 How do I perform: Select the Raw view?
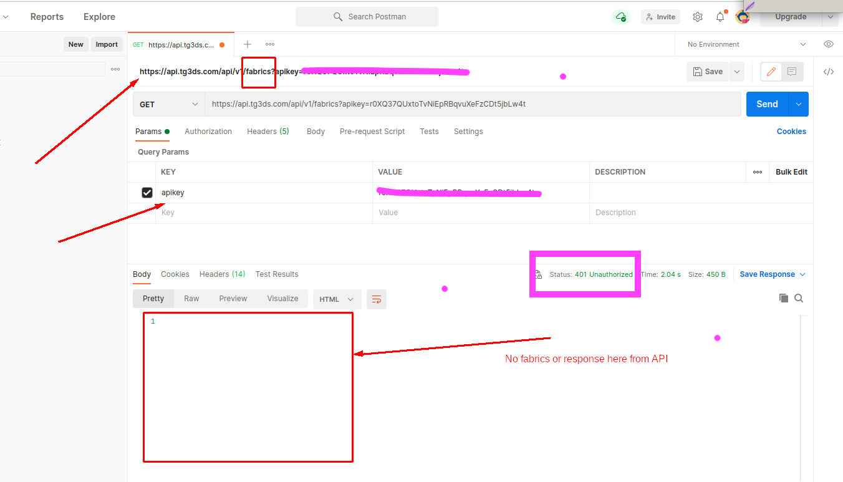(191, 299)
